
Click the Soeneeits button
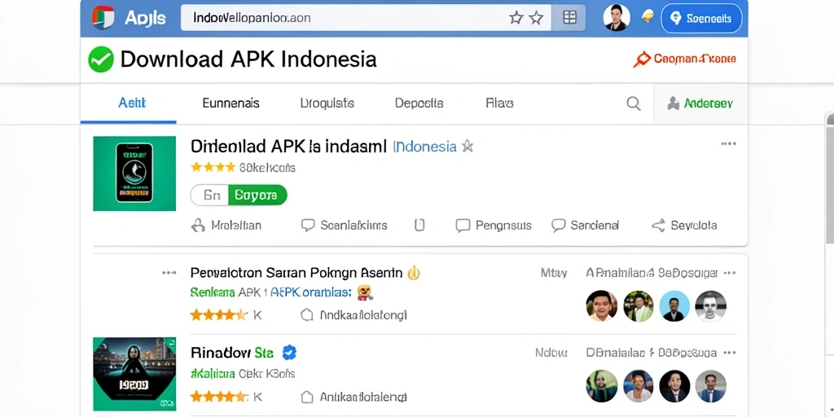click(701, 19)
